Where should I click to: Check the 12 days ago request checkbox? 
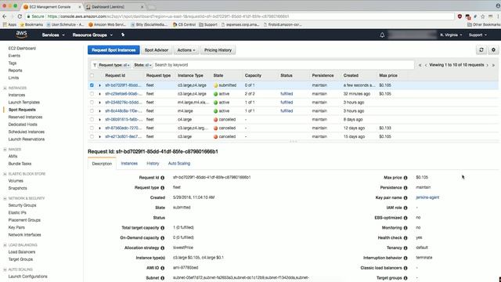92,128
